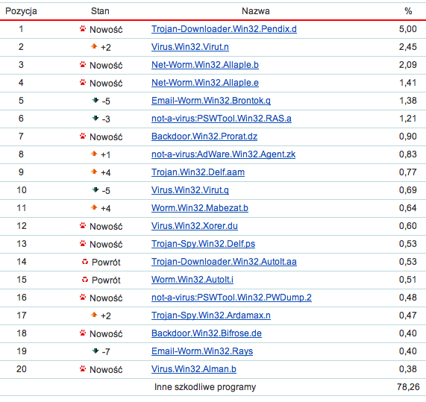The width and height of the screenshot is (426, 402).
Task: Open the Trojan-Spy.Win32.Ardamax.n link
Action: [211, 315]
